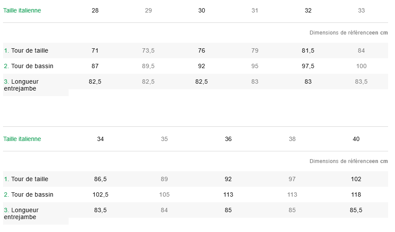This screenshot has height=232, width=395.
Task: Click 'Taille italienne' label in top table
Action: coord(22,10)
